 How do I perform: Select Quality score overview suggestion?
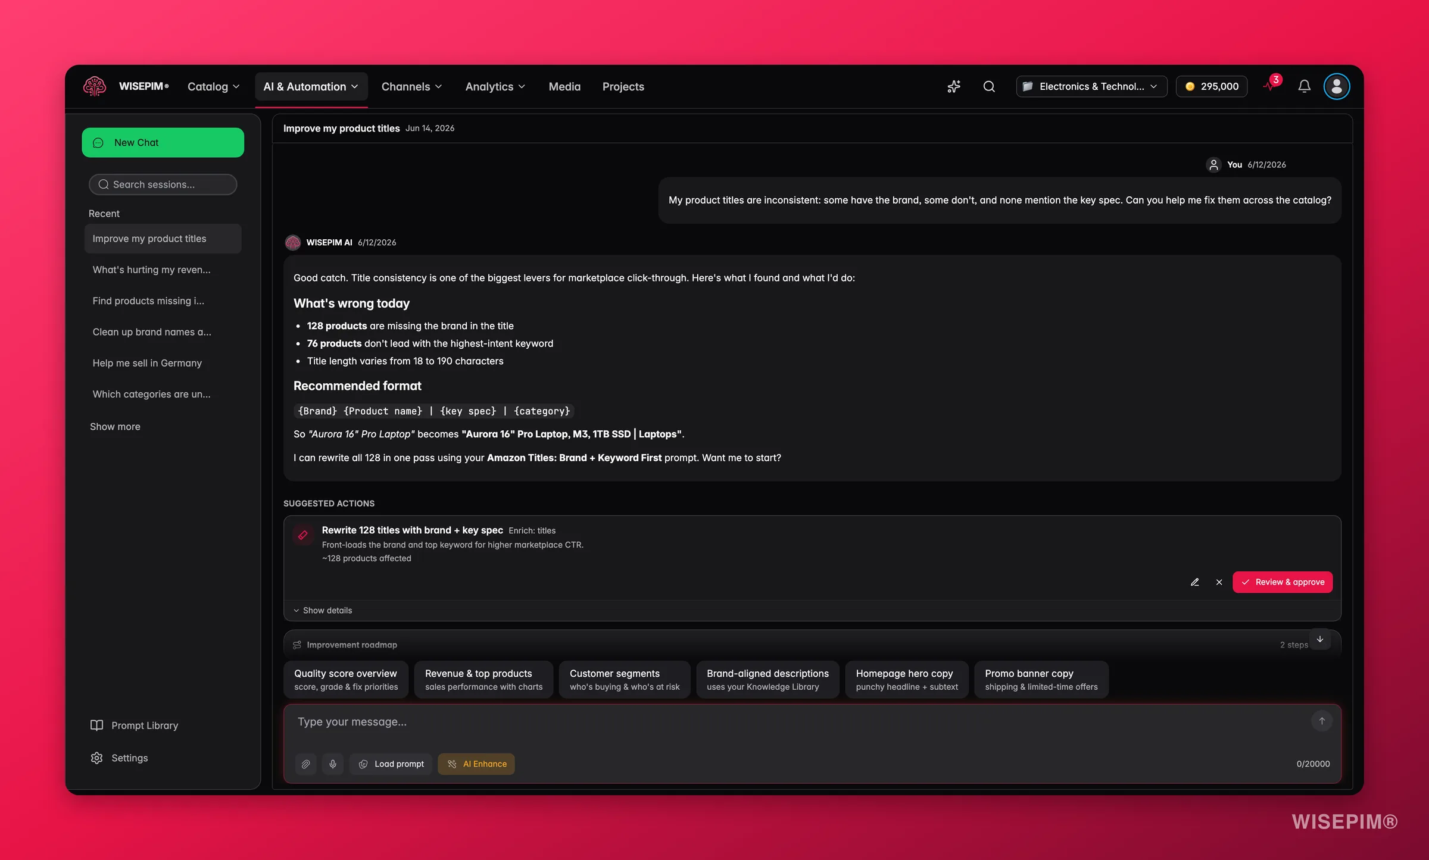346,679
